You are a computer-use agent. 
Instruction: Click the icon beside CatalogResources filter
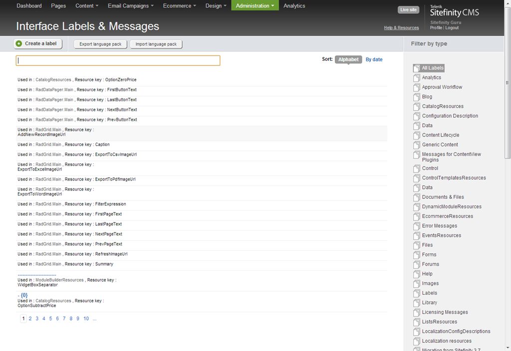pos(417,107)
